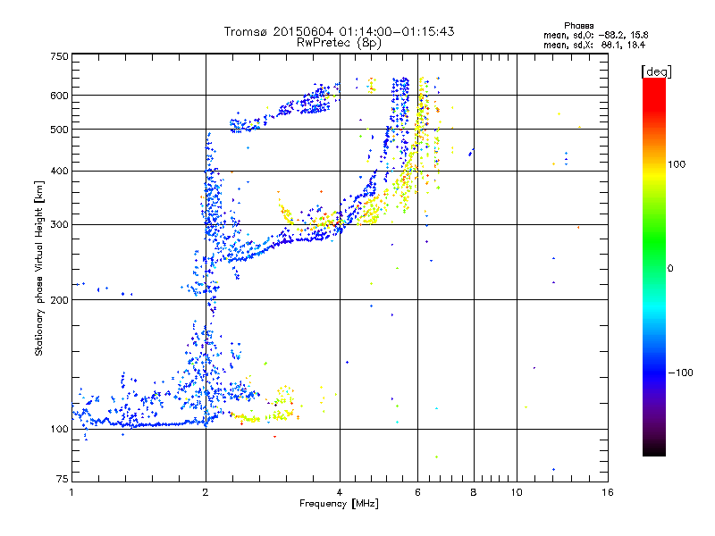Viewport: 715px width, 536px height.
Task: Click the '8' frequency axis tick label
Action: point(474,492)
